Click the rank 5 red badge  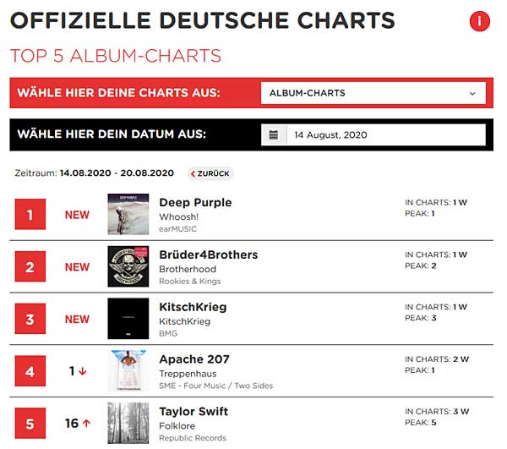30,423
